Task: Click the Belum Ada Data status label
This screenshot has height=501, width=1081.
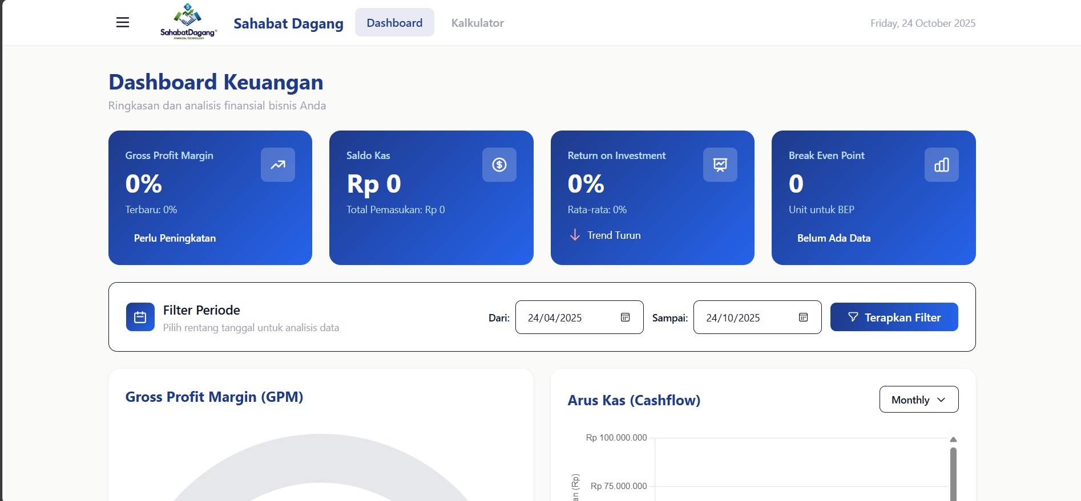Action: [834, 238]
